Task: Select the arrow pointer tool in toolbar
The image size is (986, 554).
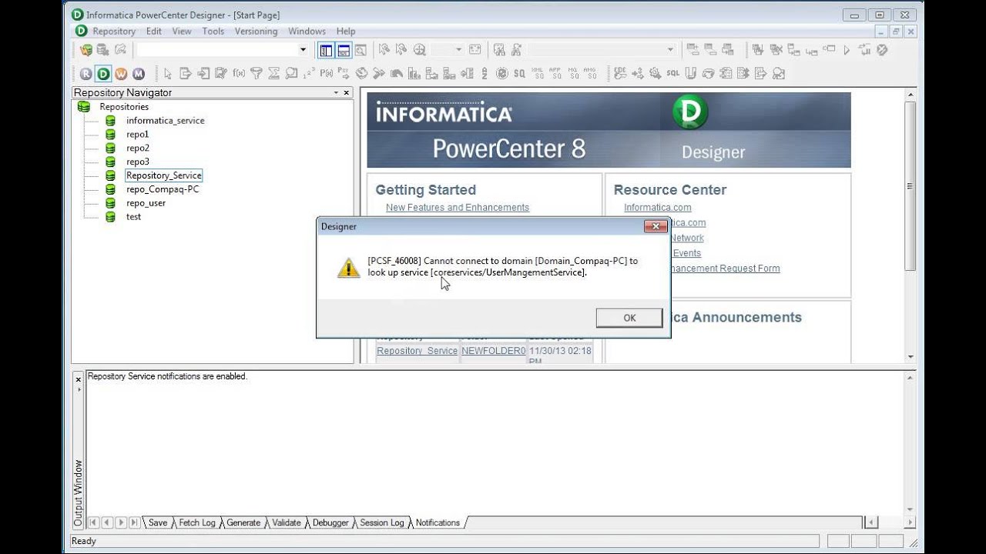Action: pos(167,74)
